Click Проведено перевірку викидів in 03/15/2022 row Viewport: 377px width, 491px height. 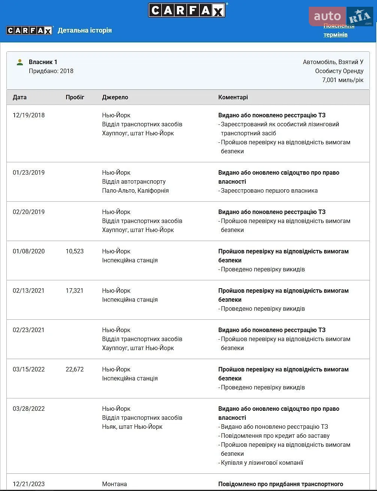click(x=263, y=388)
